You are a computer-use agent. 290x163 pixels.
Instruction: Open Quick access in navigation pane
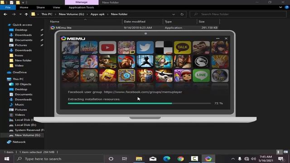point(22,25)
